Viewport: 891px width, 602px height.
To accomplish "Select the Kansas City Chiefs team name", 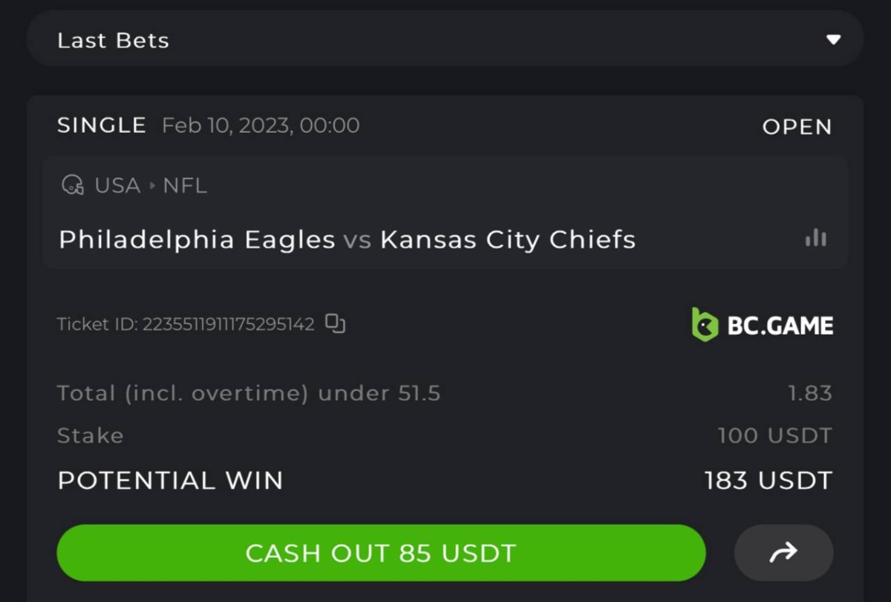I will click(x=508, y=239).
